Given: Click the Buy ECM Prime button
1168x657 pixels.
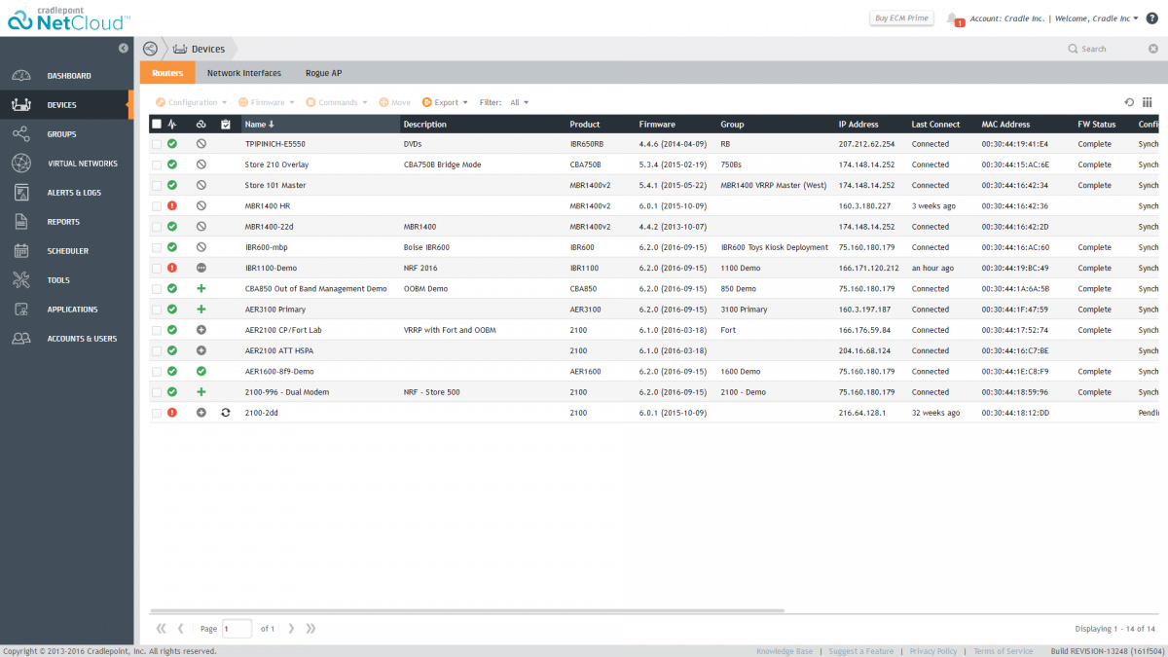Looking at the screenshot, I should point(901,18).
